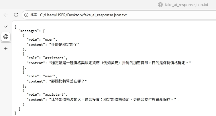This screenshot has width=216, height=116.
Task: Click the address bar file path
Action: tap(83, 15)
